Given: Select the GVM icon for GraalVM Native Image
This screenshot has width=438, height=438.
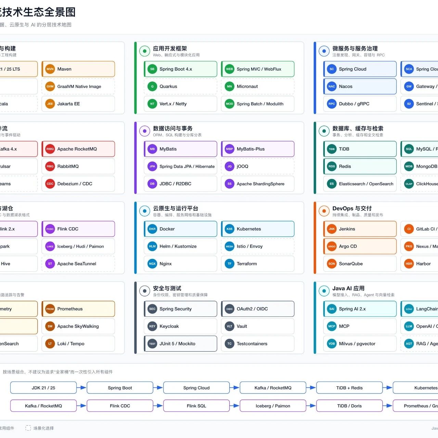Looking at the screenshot, I should coord(50,87).
